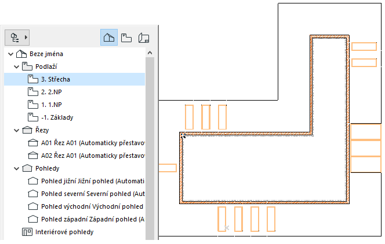This screenshot has height=244, width=385.
Task: Click the navigator scroll up arrow
Action: point(150,53)
